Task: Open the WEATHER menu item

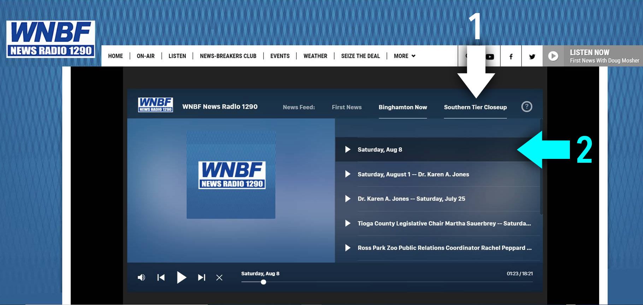Action: coord(315,56)
